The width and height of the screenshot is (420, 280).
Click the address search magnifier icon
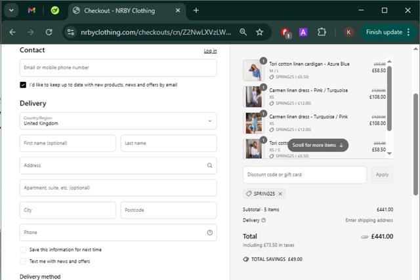[x=210, y=165]
